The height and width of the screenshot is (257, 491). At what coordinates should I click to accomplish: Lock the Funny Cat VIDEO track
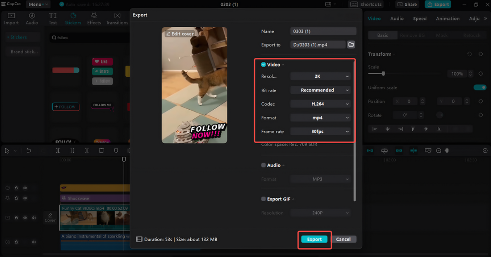tap(16, 218)
